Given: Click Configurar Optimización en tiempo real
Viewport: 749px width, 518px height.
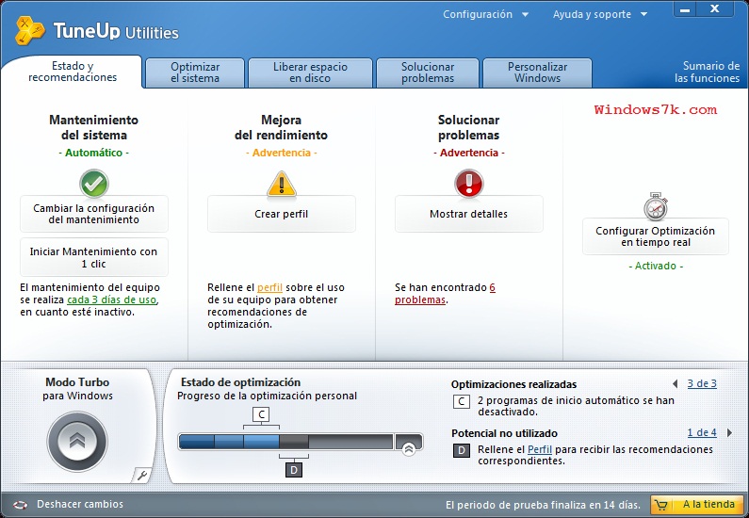Looking at the screenshot, I should (656, 236).
